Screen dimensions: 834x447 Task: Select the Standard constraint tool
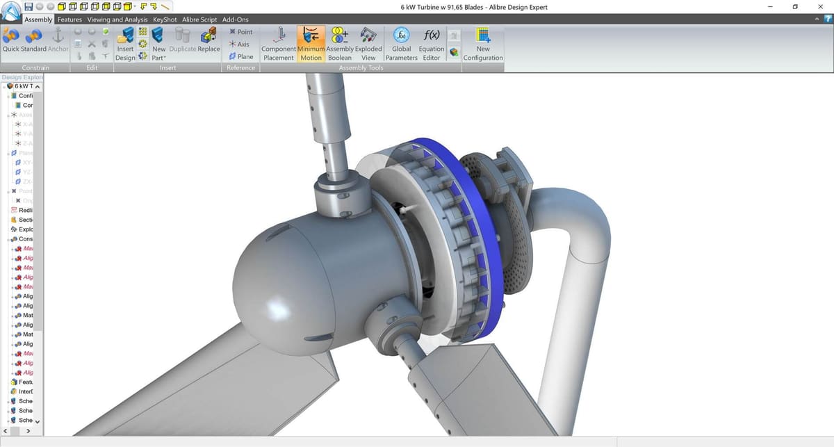[33, 40]
